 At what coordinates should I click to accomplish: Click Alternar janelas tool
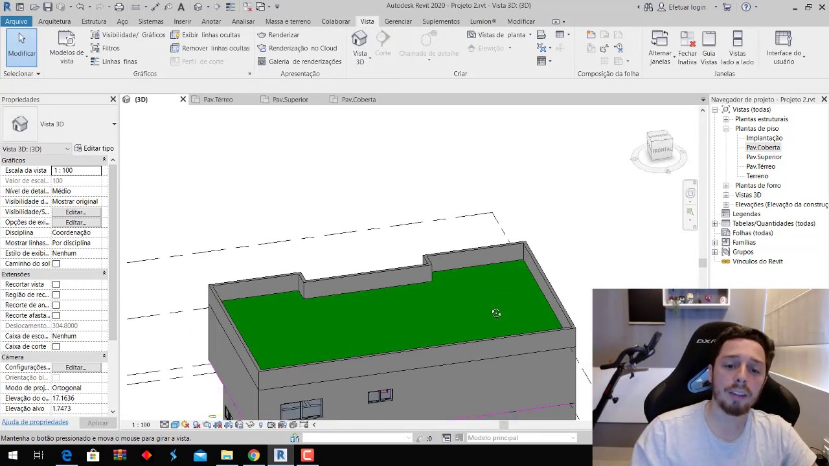click(x=660, y=48)
